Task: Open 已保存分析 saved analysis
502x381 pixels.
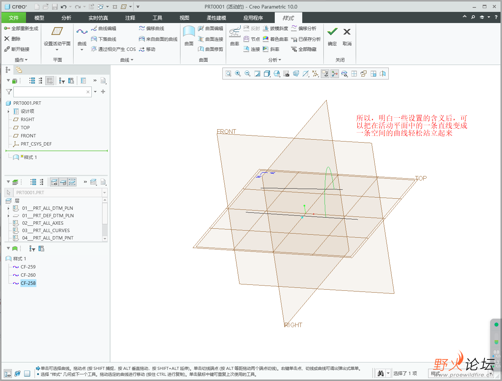Action: point(306,39)
